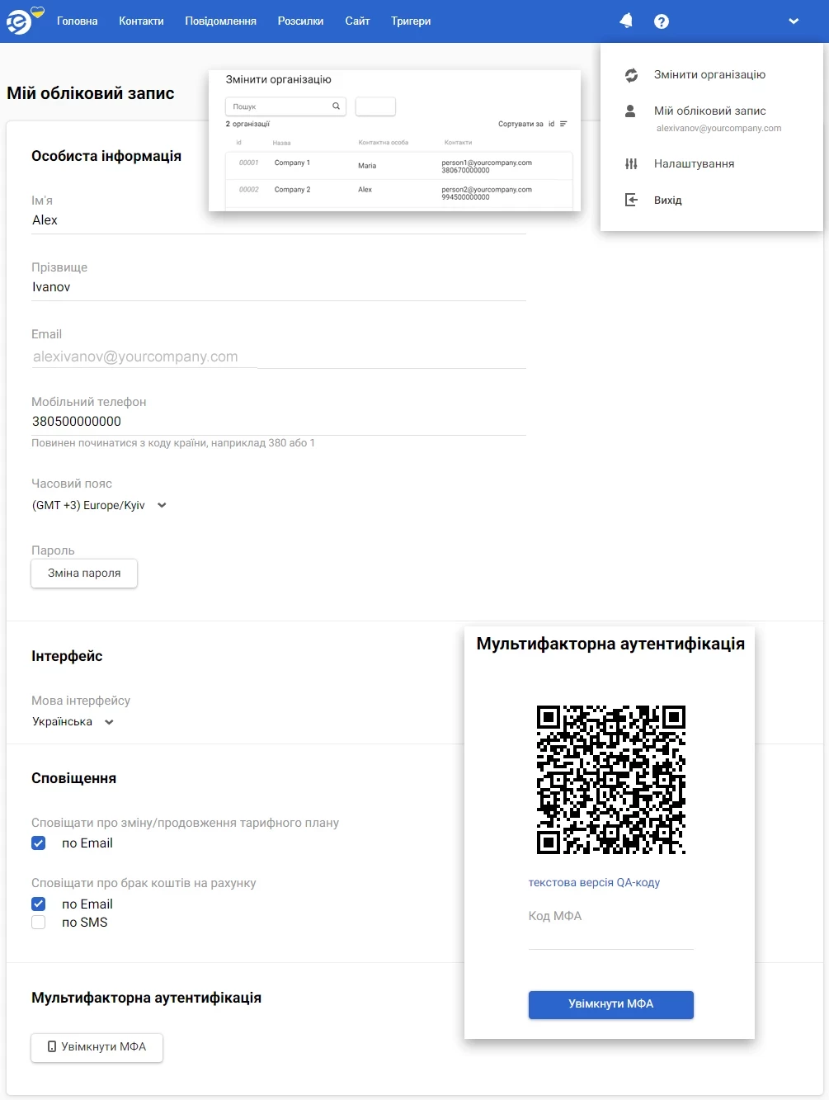Click Maria contact person cell
The width and height of the screenshot is (829, 1100).
point(367,166)
